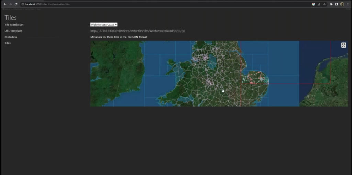Open the browser extensions puzzle icon
352x175 pixels.
tap(331, 4)
